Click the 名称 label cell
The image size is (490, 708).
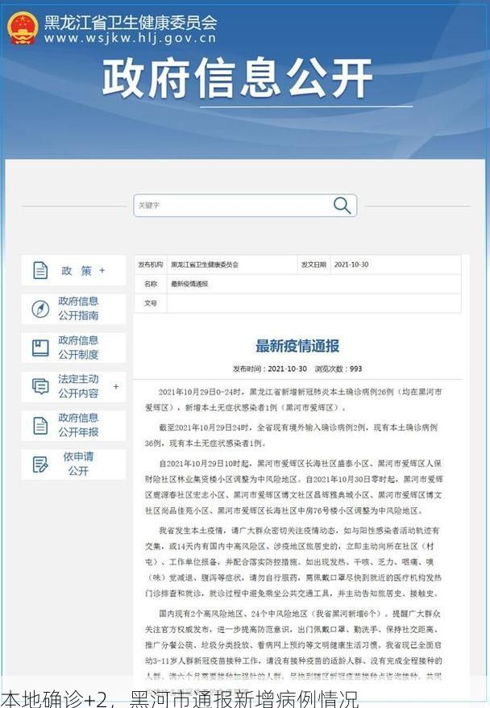pyautogui.click(x=151, y=284)
